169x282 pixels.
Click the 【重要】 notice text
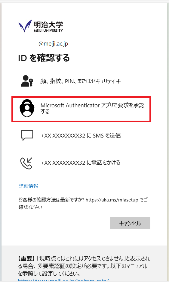point(26,258)
